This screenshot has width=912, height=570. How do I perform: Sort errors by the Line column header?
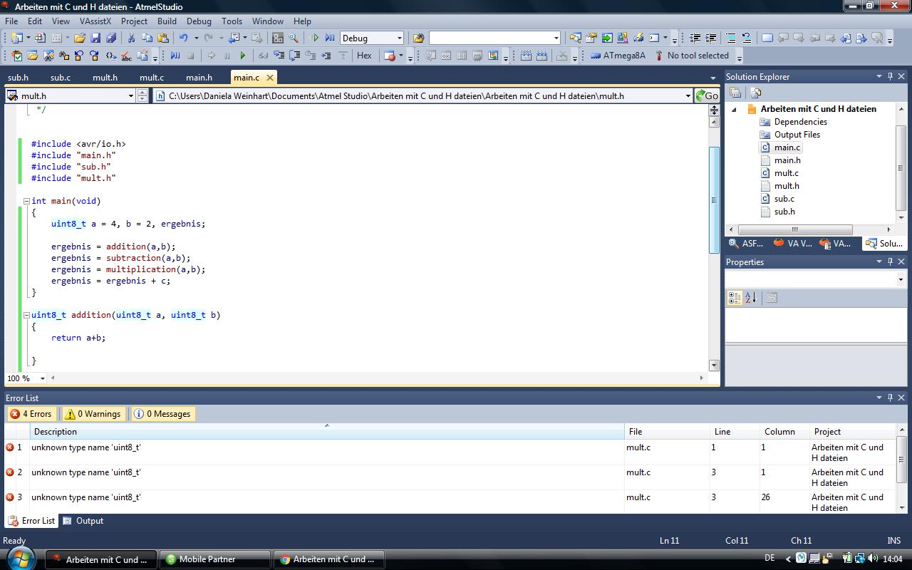point(735,432)
